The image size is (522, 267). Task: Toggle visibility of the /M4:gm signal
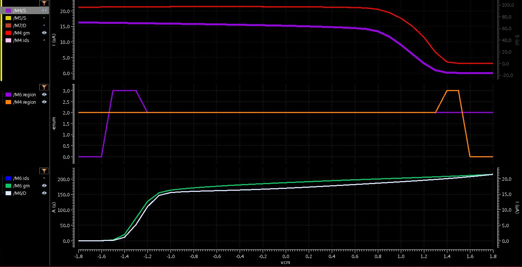(x=44, y=33)
